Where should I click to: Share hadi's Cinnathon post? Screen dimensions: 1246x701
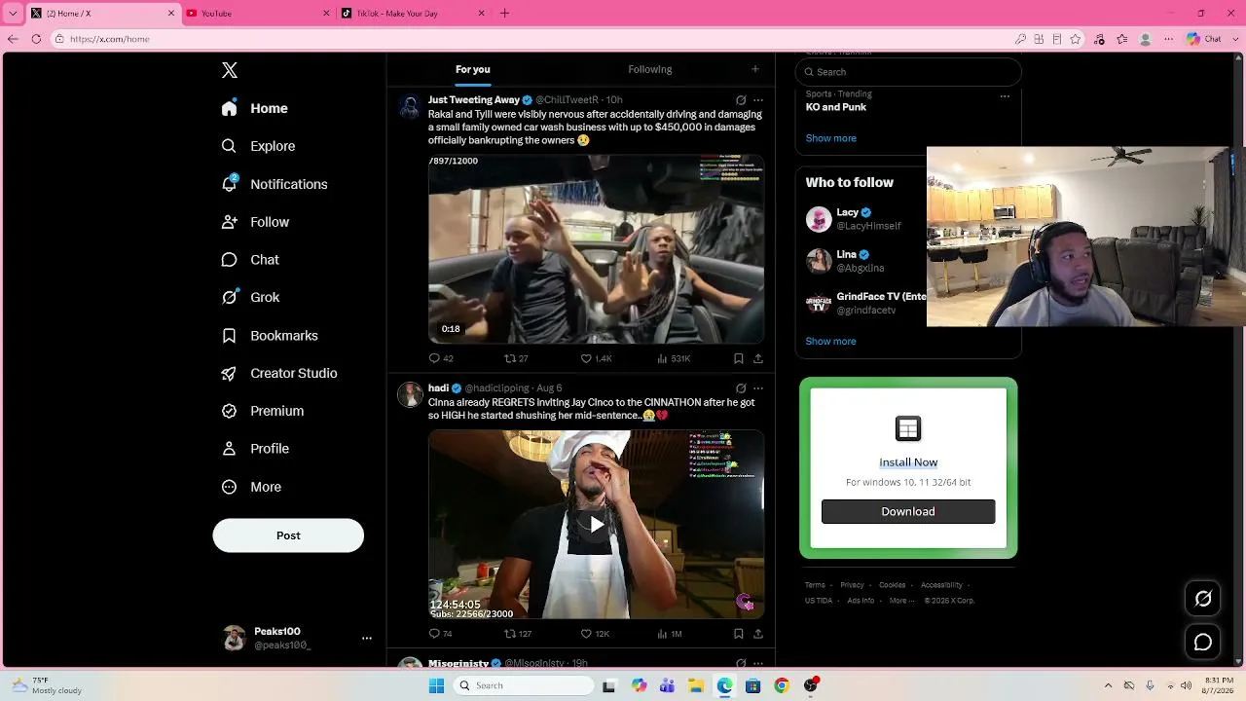point(757,634)
